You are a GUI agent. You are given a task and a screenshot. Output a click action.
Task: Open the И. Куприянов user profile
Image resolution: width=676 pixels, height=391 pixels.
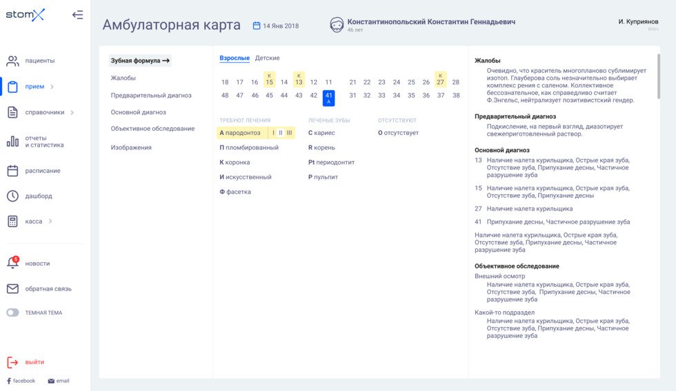(x=638, y=21)
